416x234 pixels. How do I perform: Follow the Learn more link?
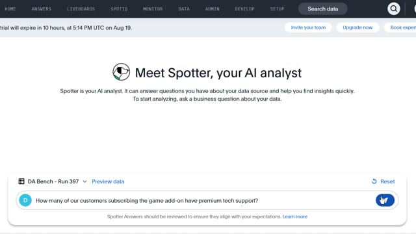294,216
